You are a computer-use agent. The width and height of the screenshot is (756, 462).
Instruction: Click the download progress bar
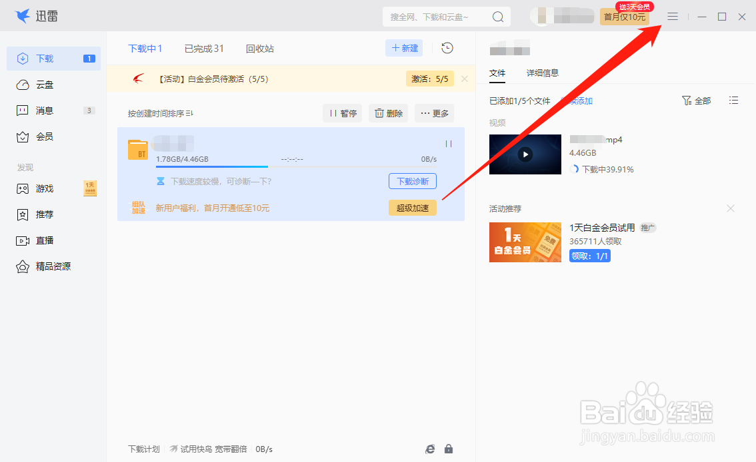click(296, 166)
